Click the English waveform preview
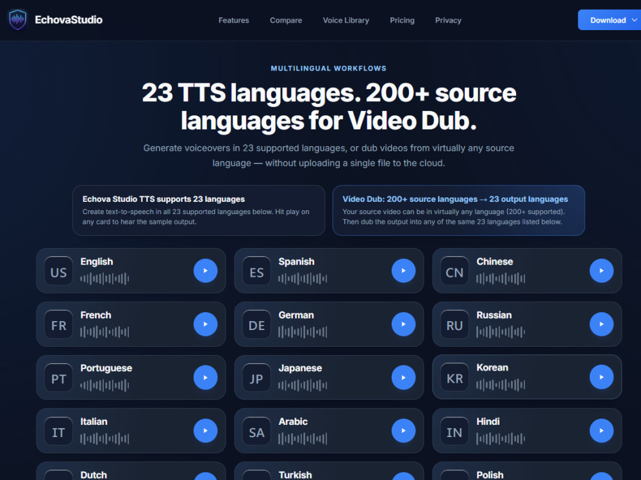 (104, 279)
